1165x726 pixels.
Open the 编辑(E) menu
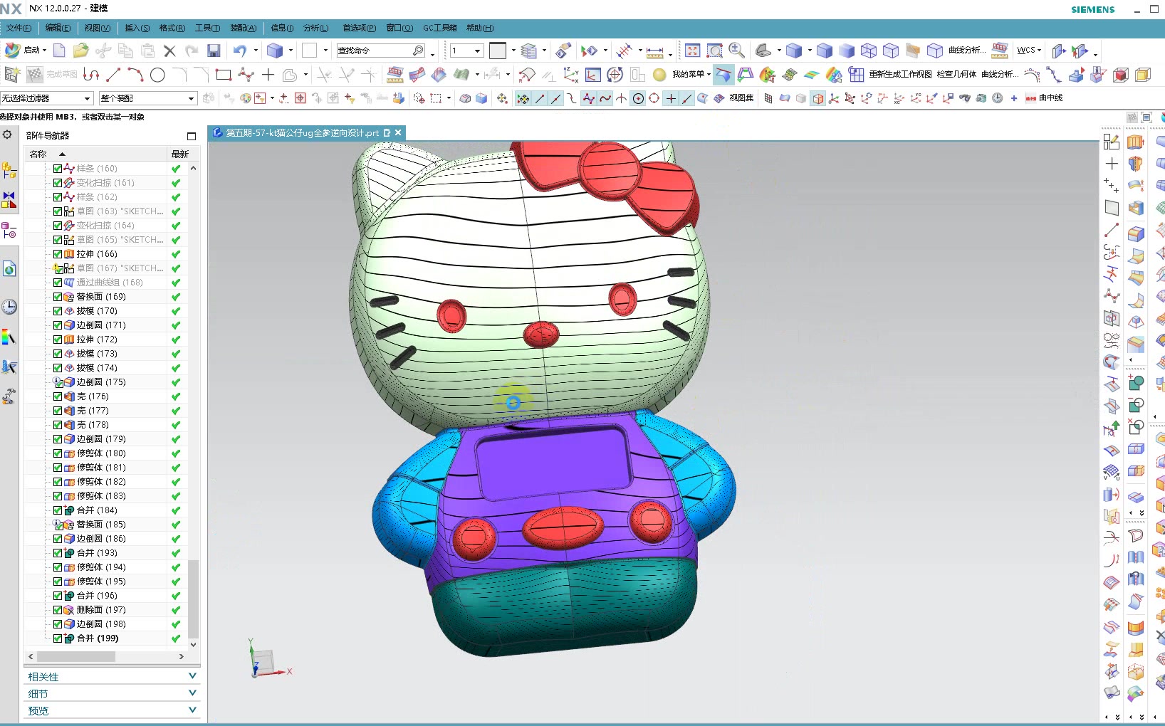[58, 28]
